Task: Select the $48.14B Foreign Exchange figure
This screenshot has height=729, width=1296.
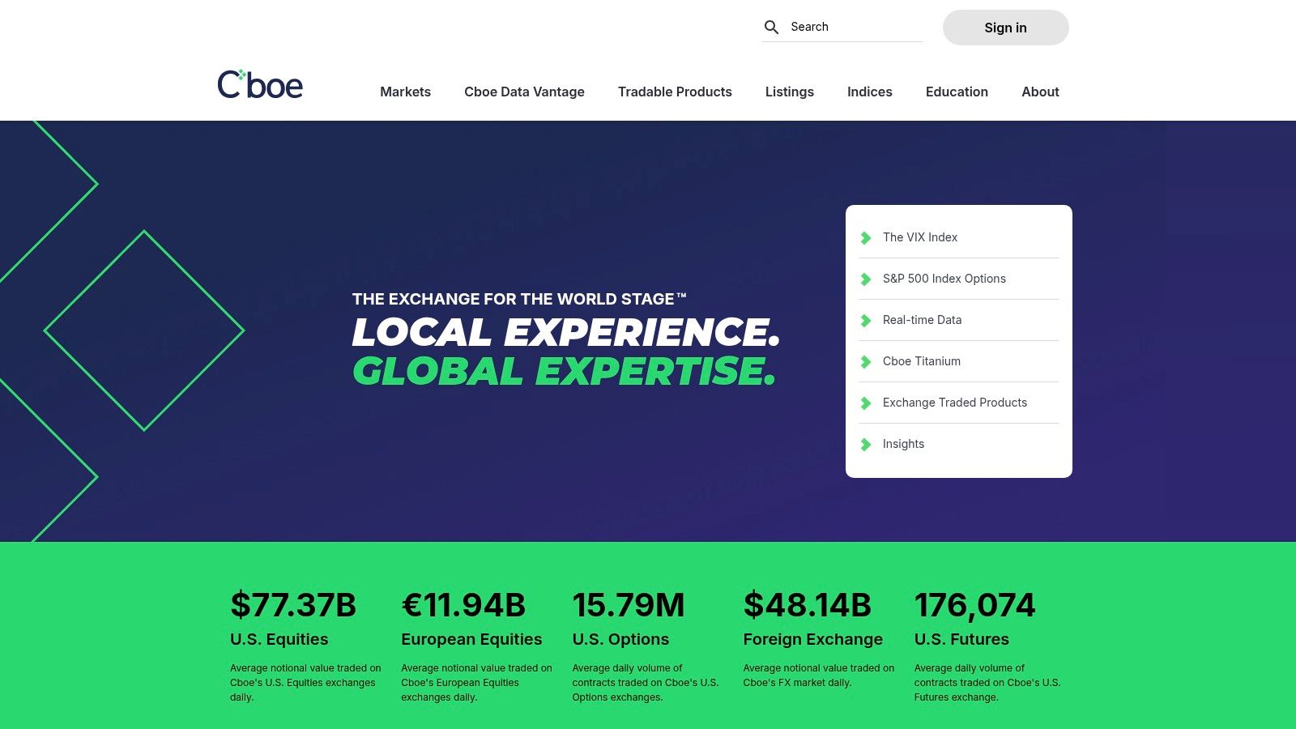Action: (x=808, y=605)
